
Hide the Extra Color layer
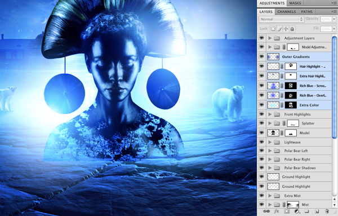coord(261,105)
